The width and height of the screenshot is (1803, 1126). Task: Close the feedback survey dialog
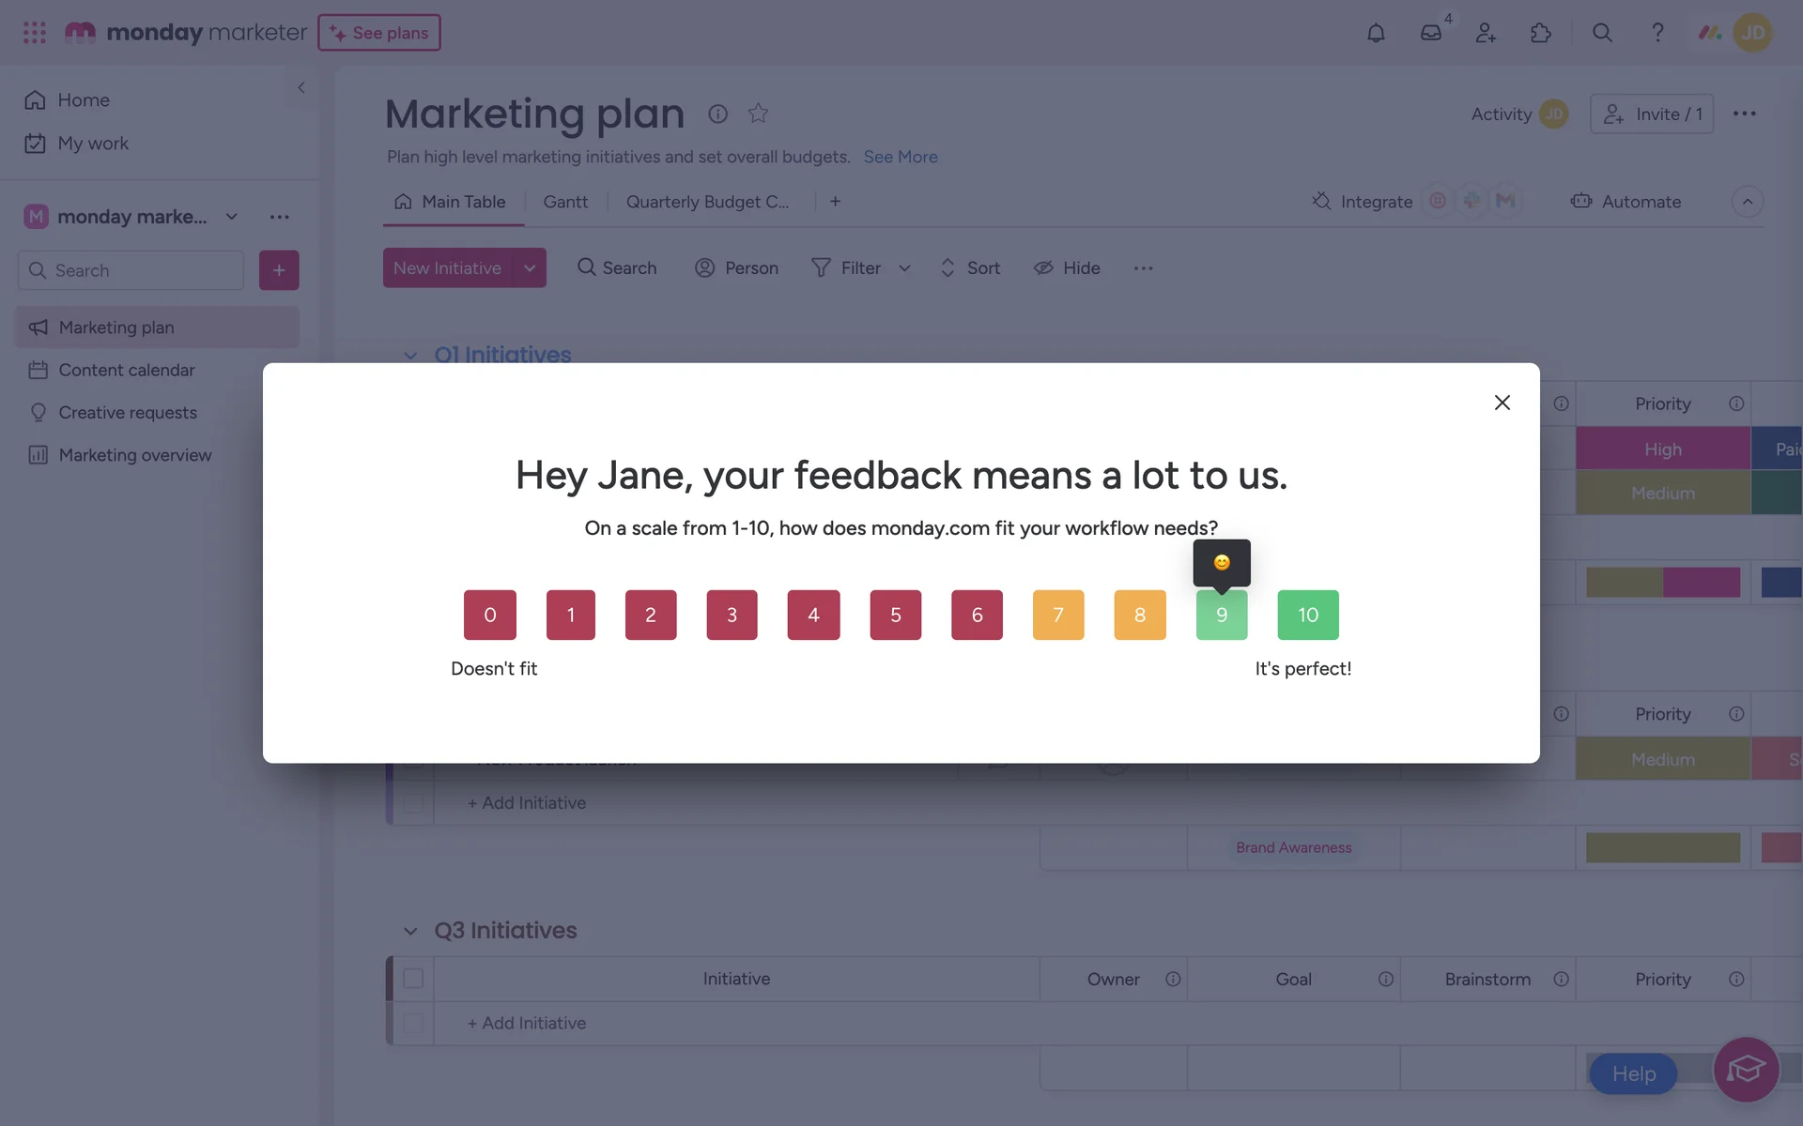[x=1502, y=403]
